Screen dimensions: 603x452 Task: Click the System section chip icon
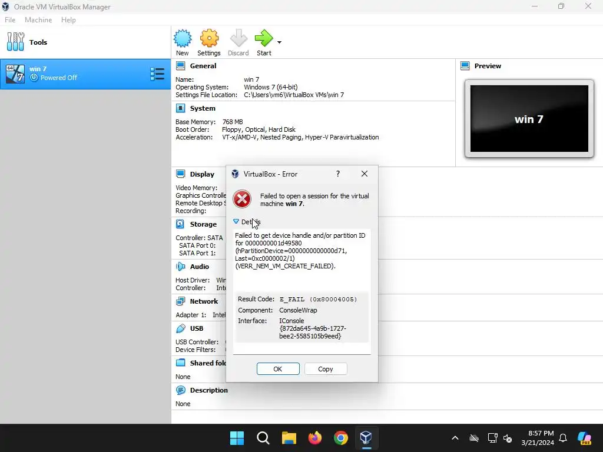coord(180,108)
